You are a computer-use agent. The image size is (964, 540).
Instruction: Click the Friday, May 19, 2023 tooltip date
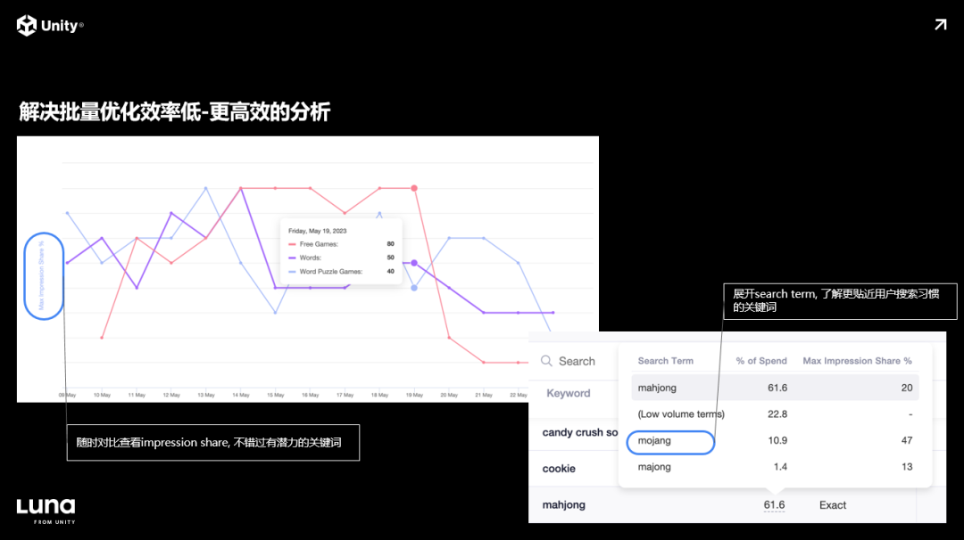pos(317,231)
